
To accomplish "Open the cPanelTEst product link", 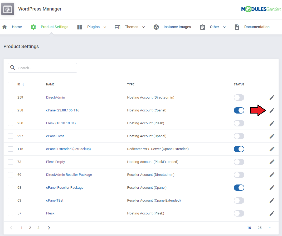I will coord(55,201).
